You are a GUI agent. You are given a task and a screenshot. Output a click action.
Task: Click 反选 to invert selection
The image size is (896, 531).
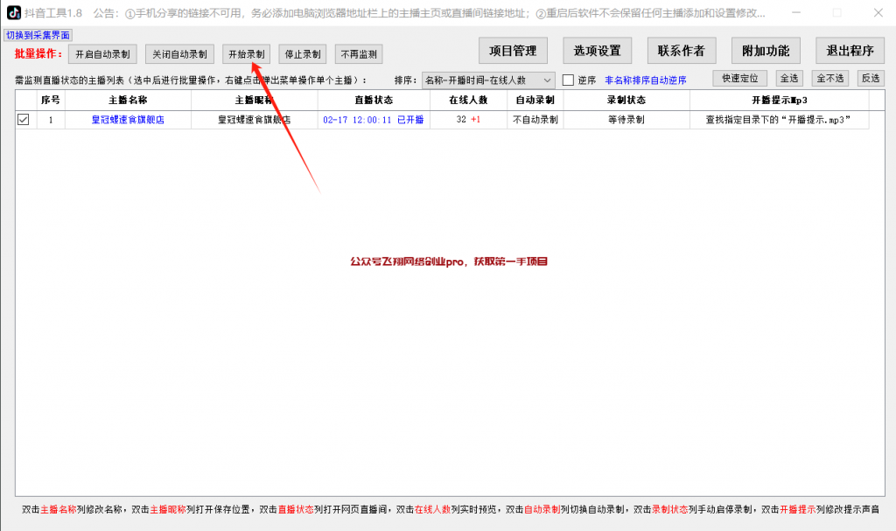(x=870, y=79)
